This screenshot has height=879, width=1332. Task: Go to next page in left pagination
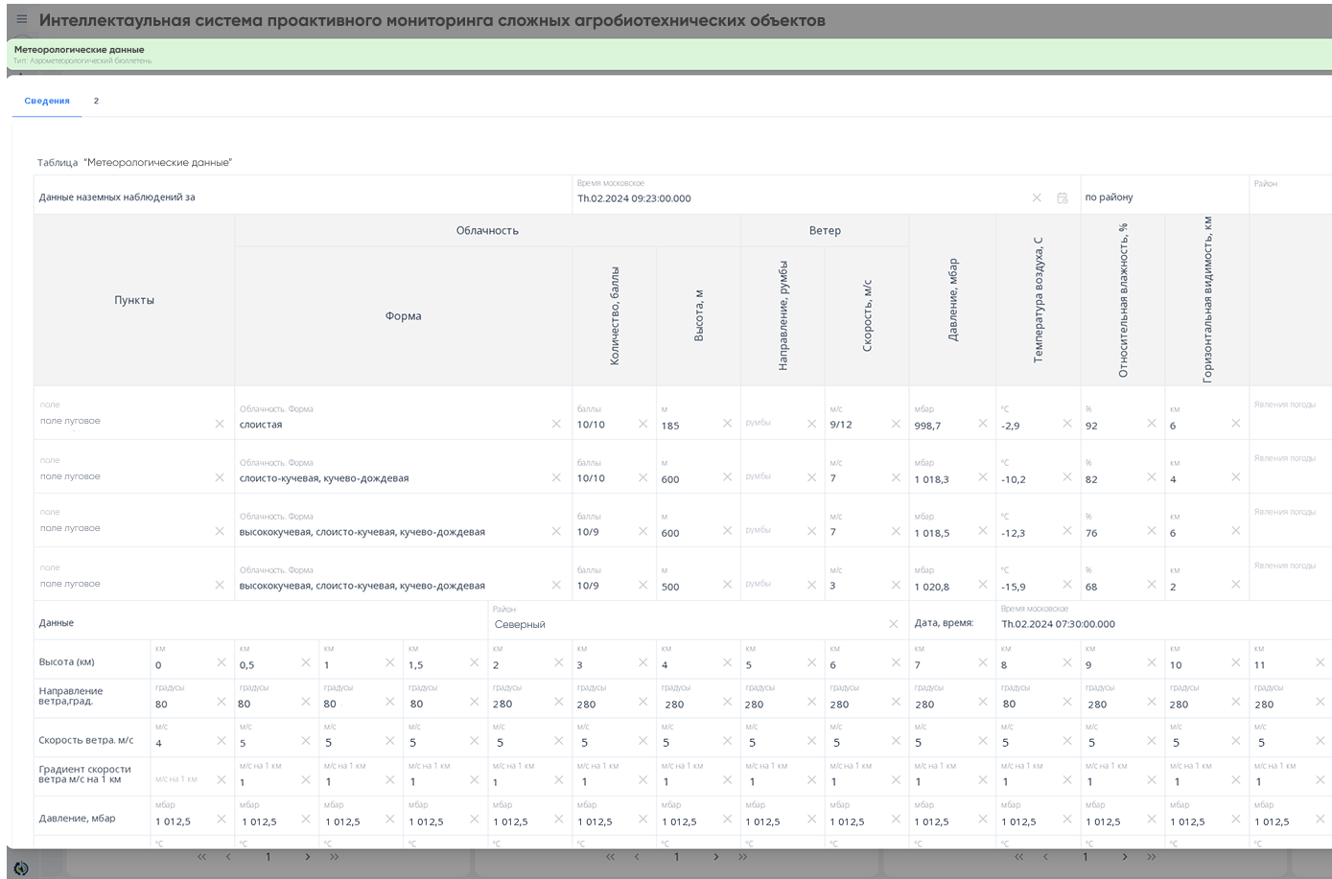[x=308, y=857]
